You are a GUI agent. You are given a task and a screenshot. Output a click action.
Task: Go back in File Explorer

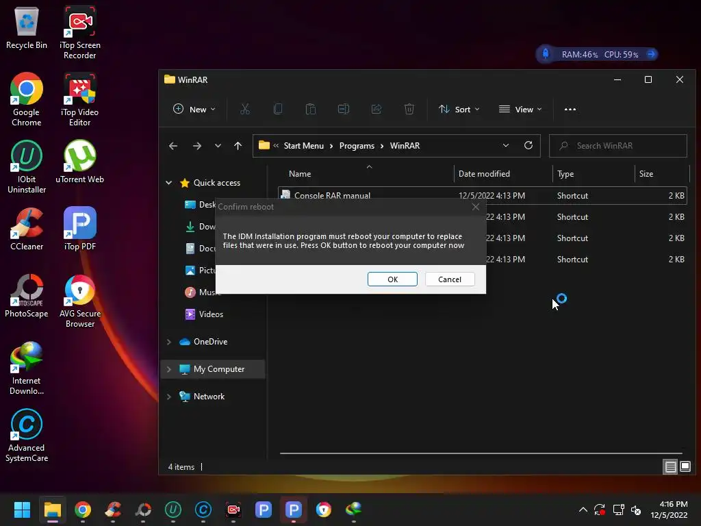point(173,146)
